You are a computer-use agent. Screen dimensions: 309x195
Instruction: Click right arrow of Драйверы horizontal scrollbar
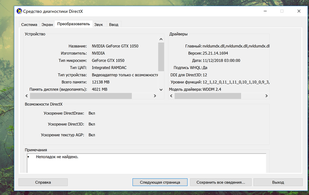click(267, 96)
